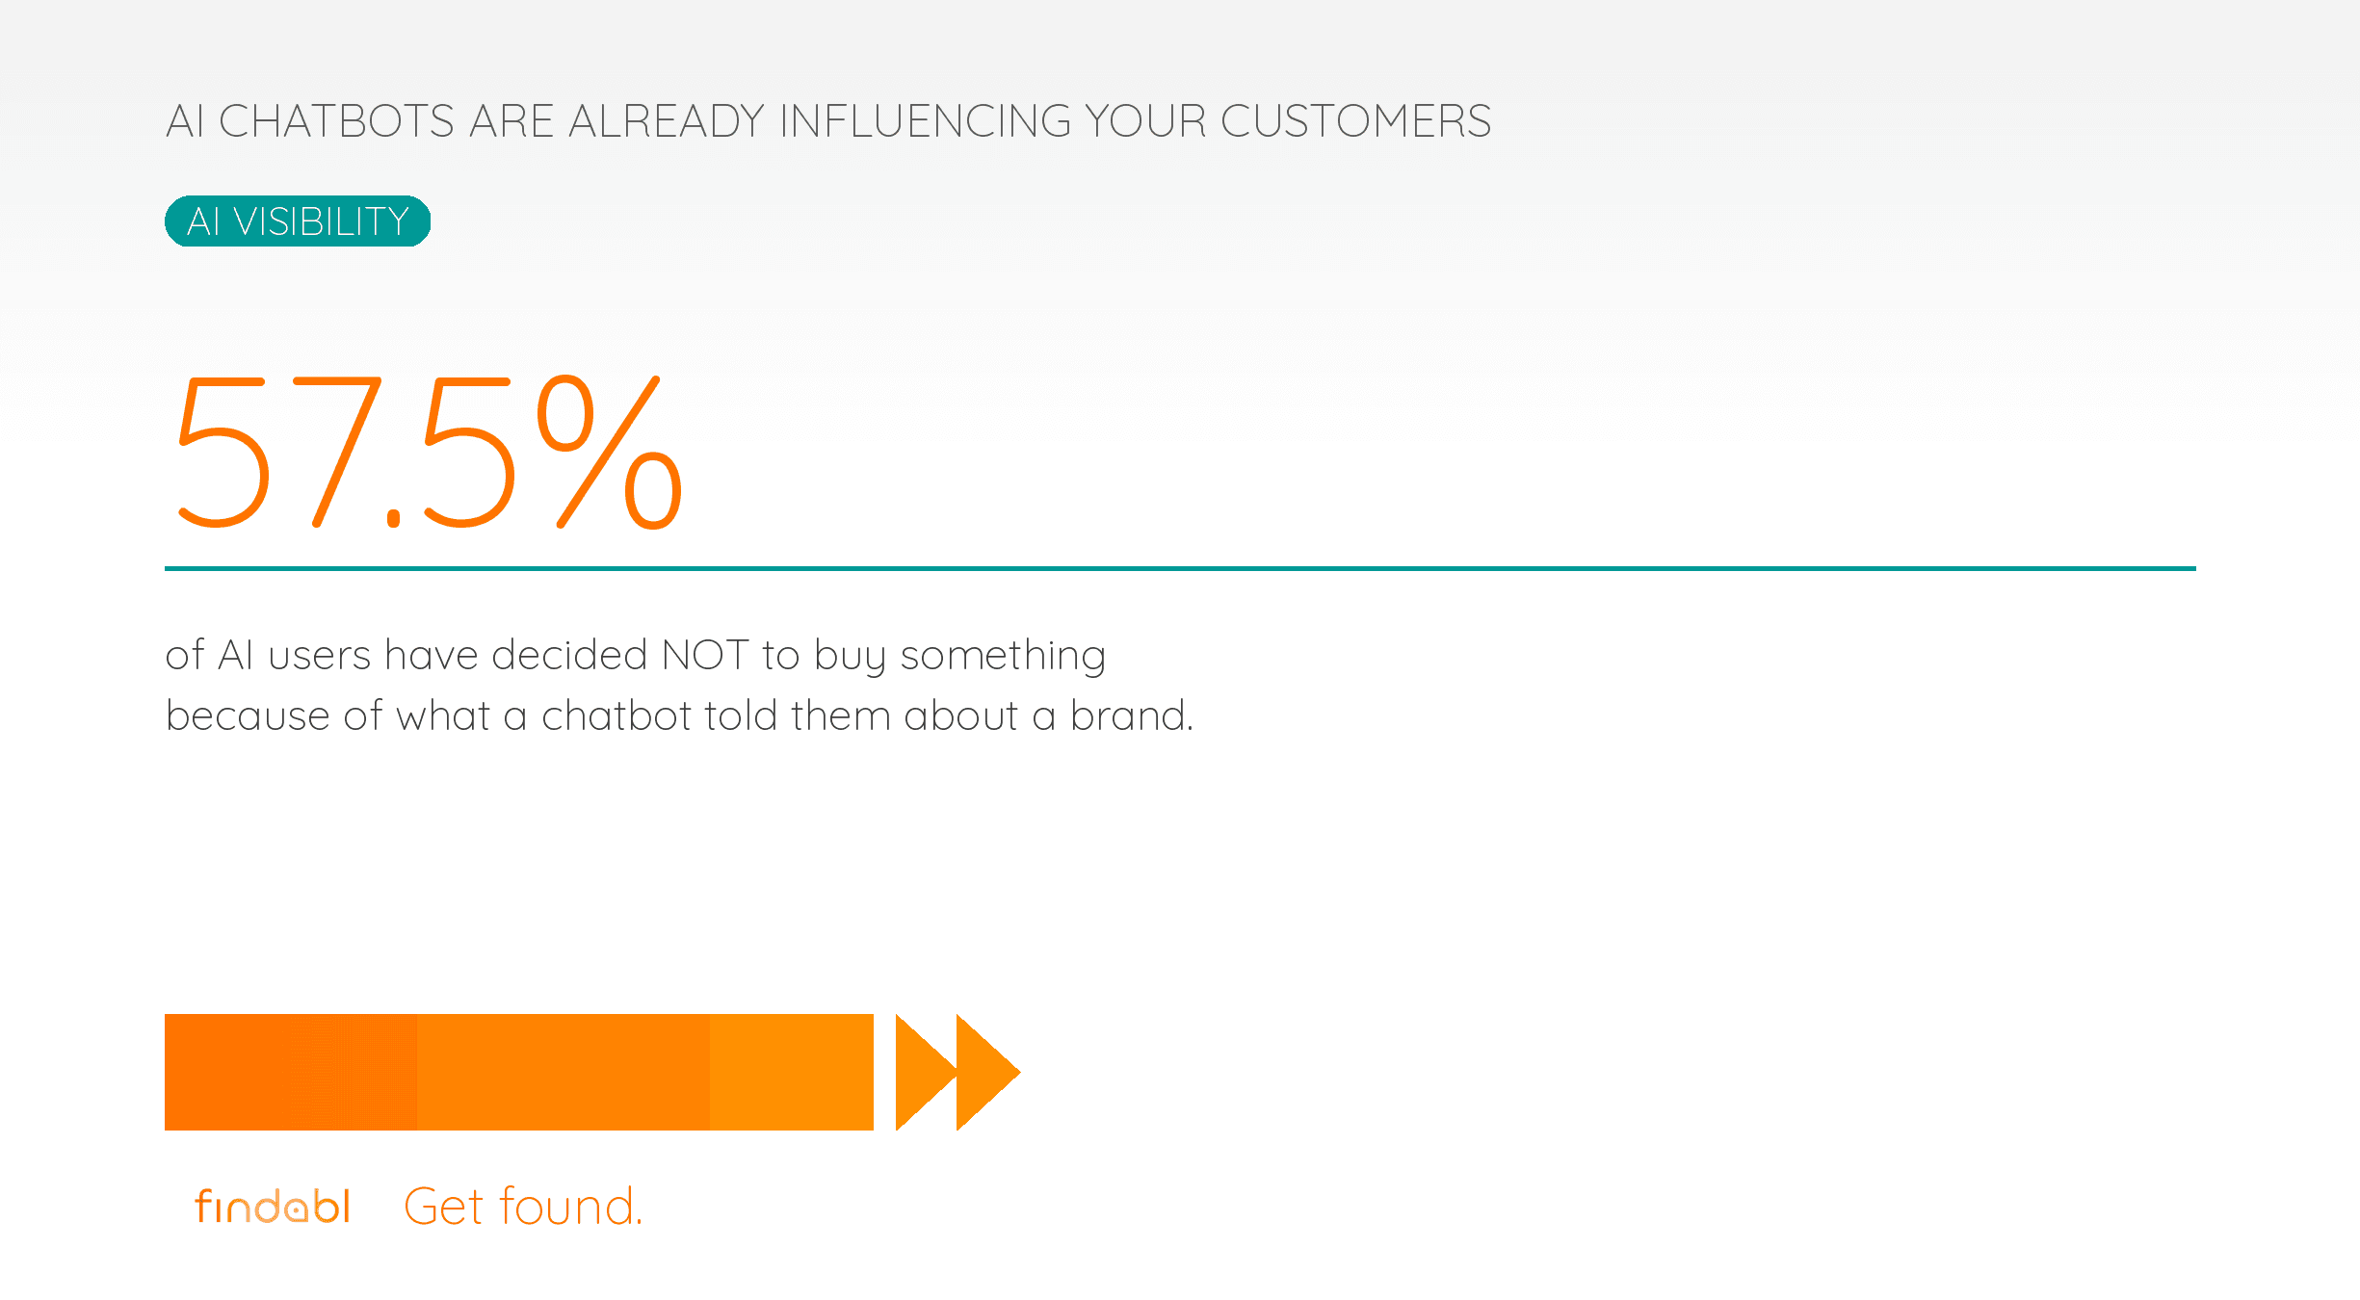The height and width of the screenshot is (1300, 2360).
Task: Click the word NOT in the description
Action: 705,656
